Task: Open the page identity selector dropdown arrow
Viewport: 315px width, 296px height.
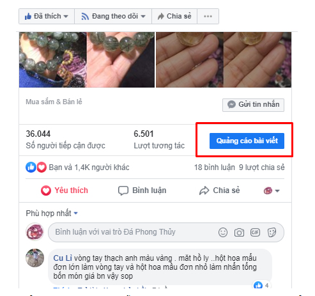Action: 272,191
